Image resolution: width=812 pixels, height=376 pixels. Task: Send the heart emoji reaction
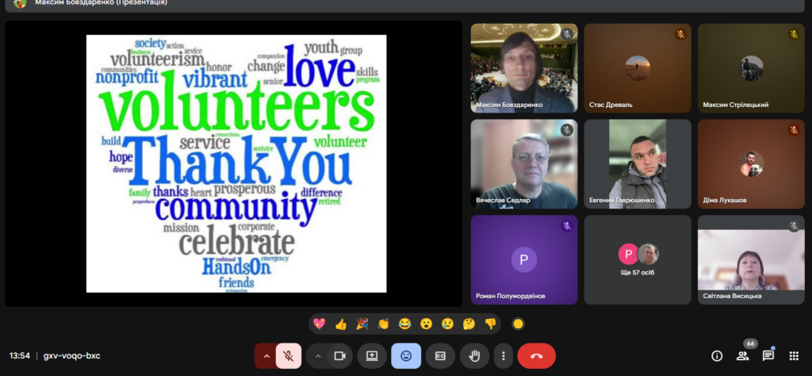tap(320, 324)
